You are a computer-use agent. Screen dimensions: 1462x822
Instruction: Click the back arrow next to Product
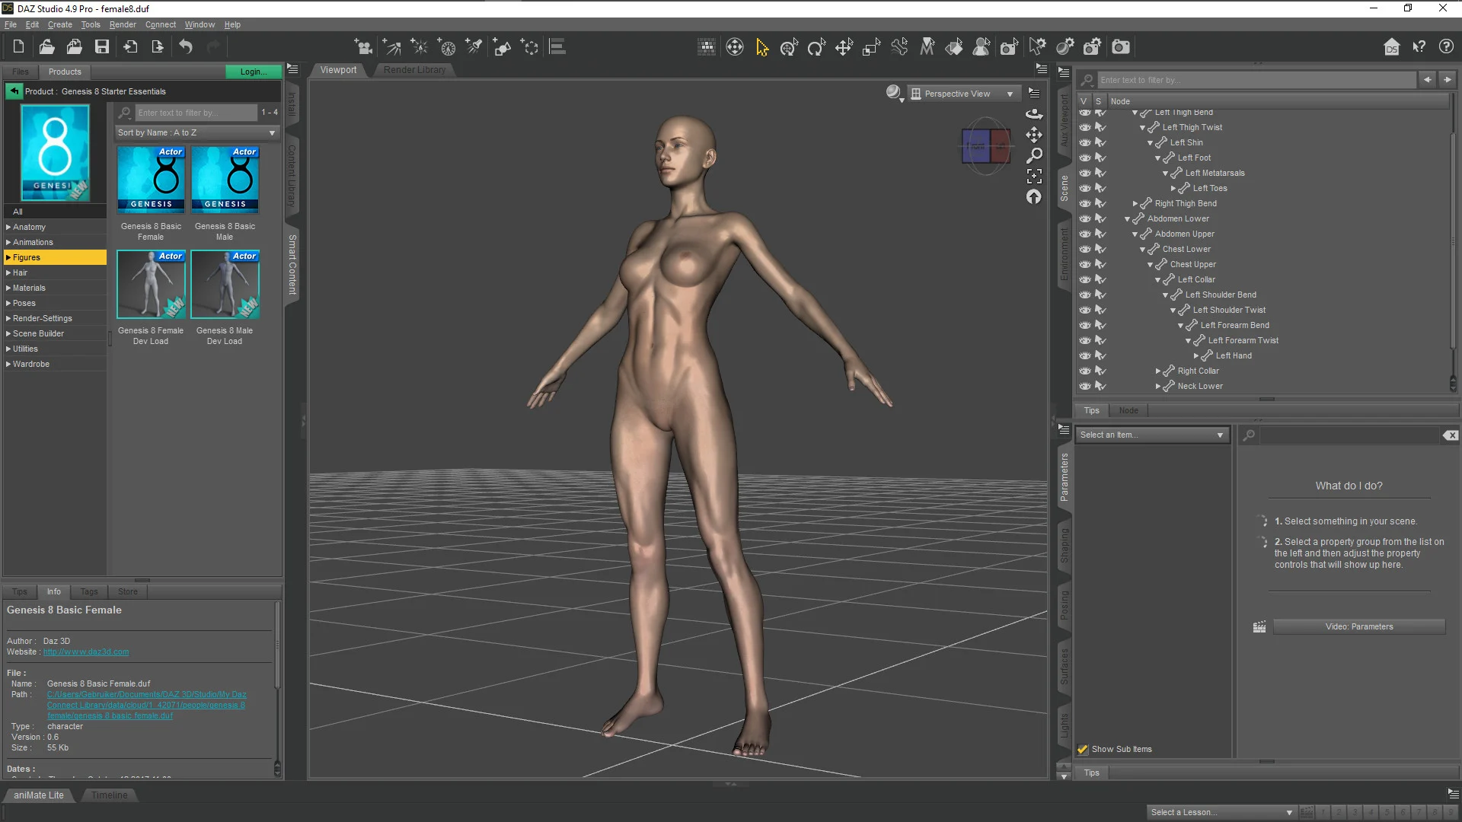click(14, 91)
